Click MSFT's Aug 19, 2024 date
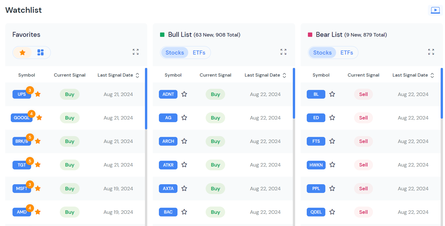This screenshot has width=445, height=226. click(118, 189)
